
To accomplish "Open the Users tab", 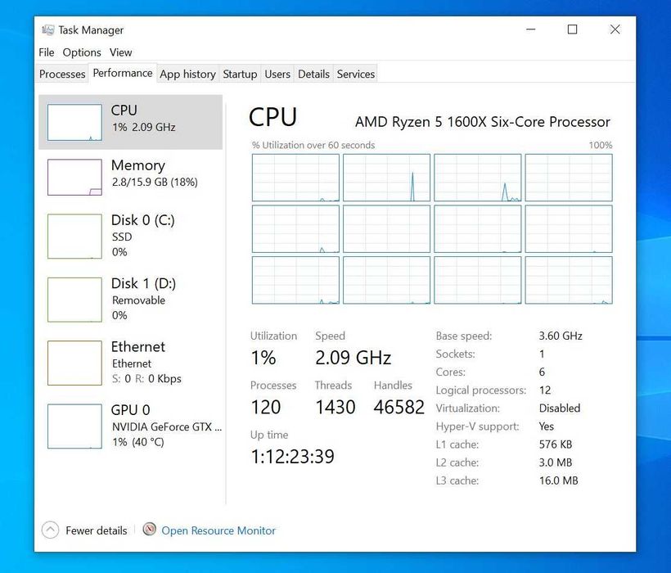I will (x=277, y=74).
